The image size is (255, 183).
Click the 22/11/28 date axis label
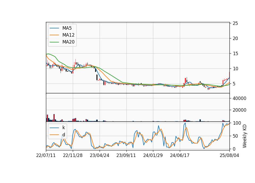click(x=73, y=155)
